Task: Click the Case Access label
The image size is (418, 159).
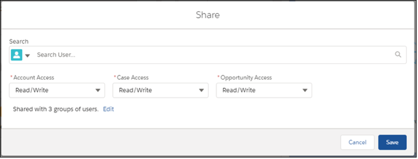Action: 133,77
